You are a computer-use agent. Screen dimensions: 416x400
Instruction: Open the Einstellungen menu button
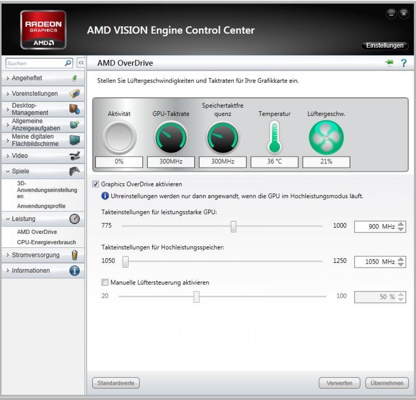[x=385, y=46]
